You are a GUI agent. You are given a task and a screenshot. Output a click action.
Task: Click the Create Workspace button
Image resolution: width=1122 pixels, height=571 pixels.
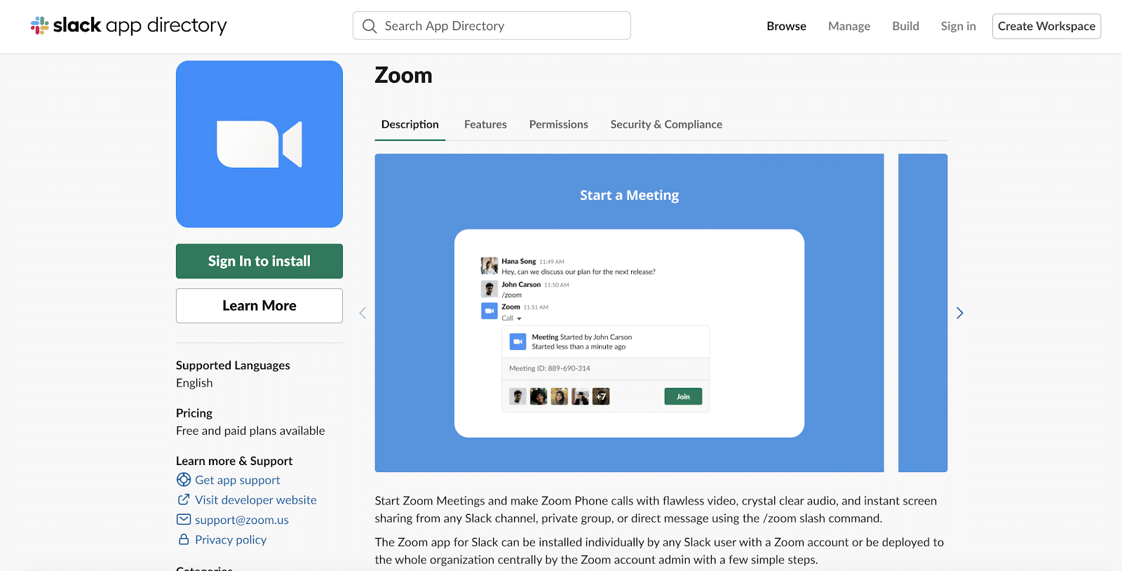pos(1046,26)
